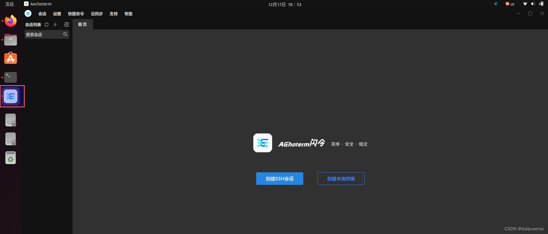Minimize the Aechoterm window
The width and height of the screenshot is (548, 234).
coord(518,13)
